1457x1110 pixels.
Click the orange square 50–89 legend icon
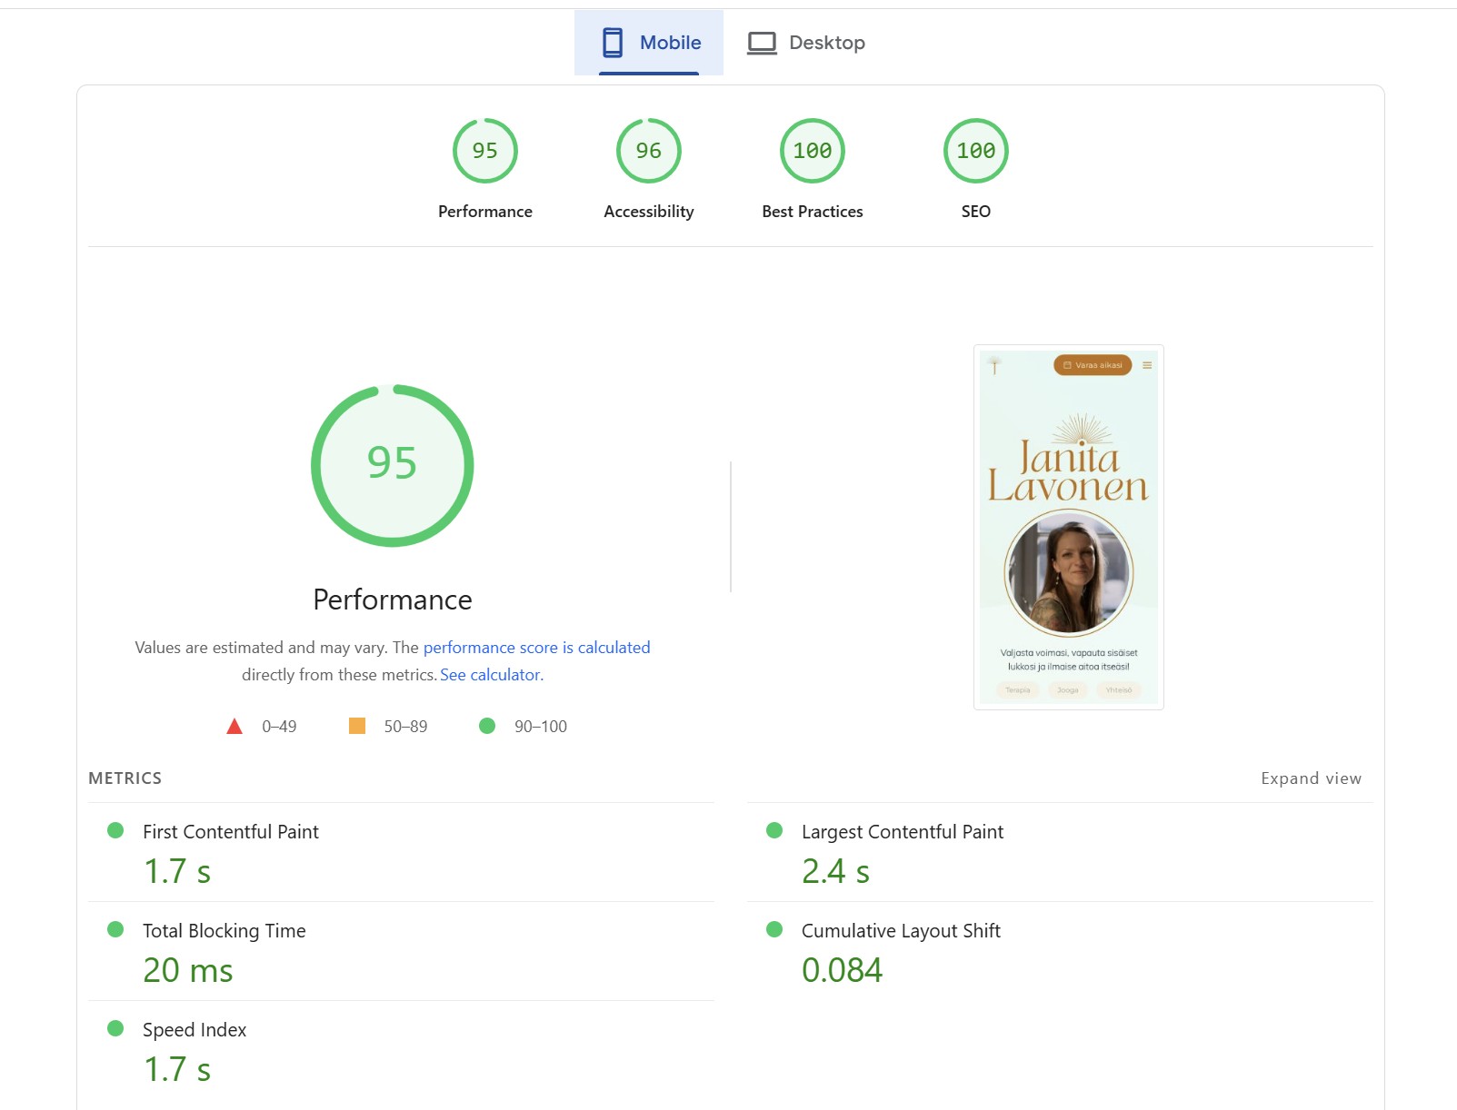(x=357, y=726)
